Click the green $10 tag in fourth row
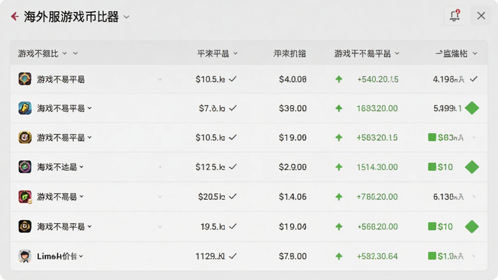This screenshot has height=280, width=498. click(441, 167)
